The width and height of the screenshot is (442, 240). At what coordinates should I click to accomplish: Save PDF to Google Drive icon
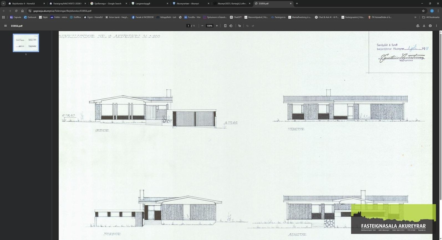point(418,26)
